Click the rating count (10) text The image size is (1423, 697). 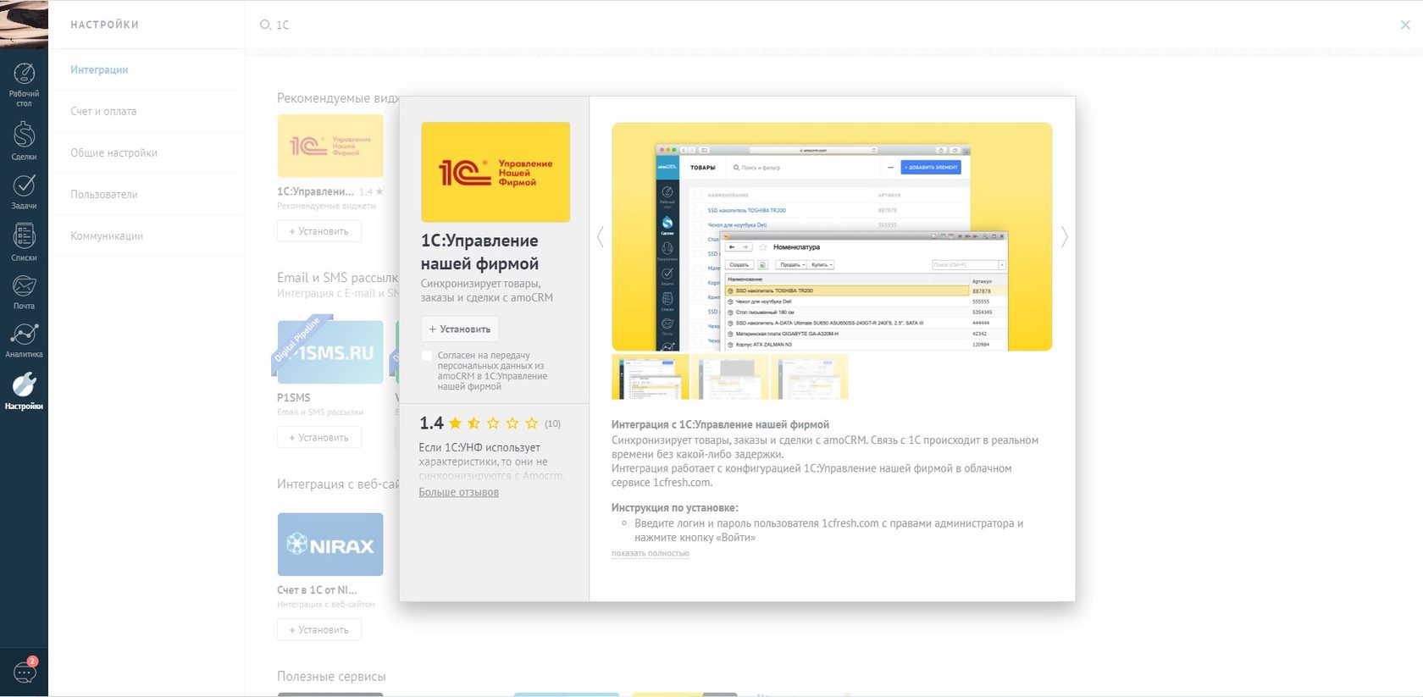[x=552, y=423]
